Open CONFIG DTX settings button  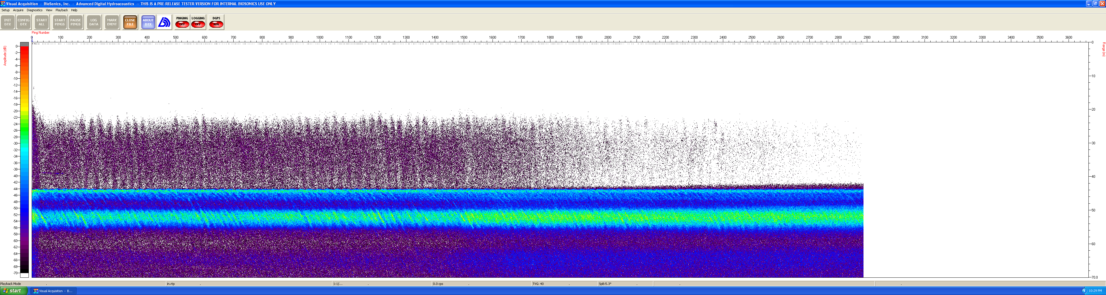coord(24,22)
